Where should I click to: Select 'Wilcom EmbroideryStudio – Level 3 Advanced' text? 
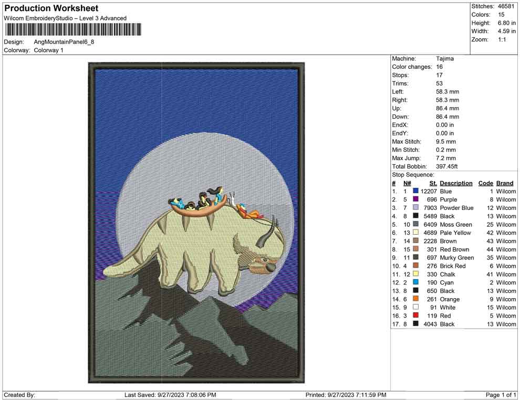(x=65, y=18)
